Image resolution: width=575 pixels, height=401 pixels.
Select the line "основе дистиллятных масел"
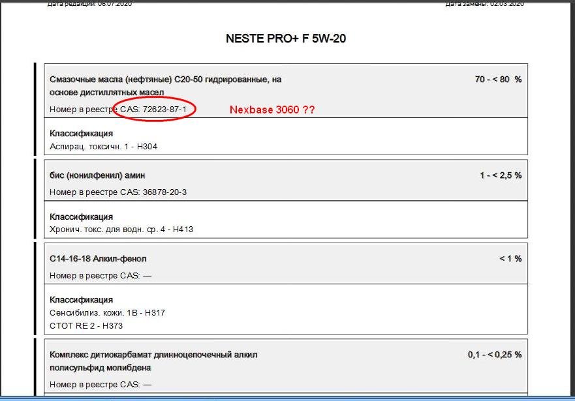click(107, 93)
